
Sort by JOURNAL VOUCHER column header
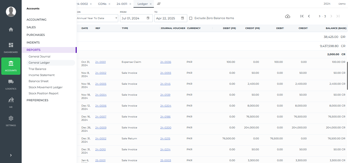point(173,28)
